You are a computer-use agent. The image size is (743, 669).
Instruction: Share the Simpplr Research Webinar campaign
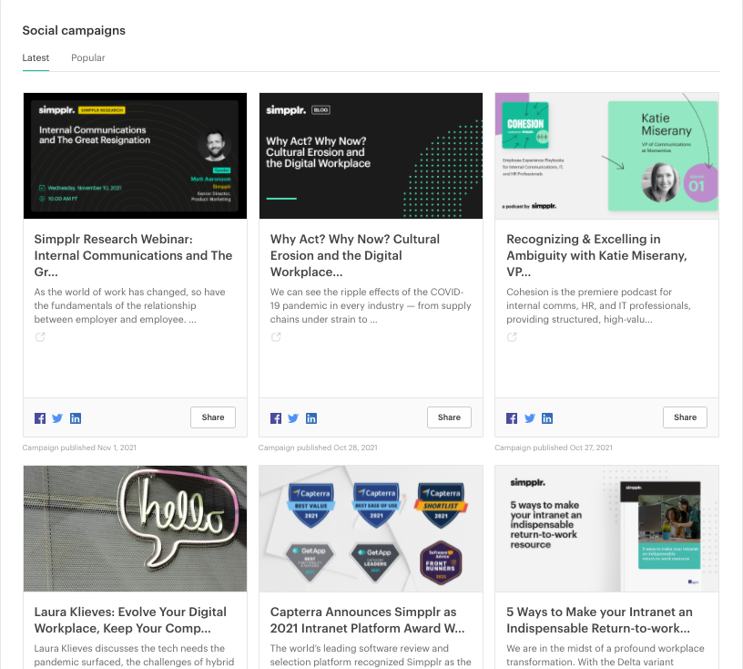click(213, 417)
